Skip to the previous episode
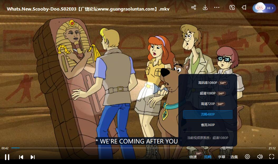The width and height of the screenshot is (278, 164). click(21, 157)
